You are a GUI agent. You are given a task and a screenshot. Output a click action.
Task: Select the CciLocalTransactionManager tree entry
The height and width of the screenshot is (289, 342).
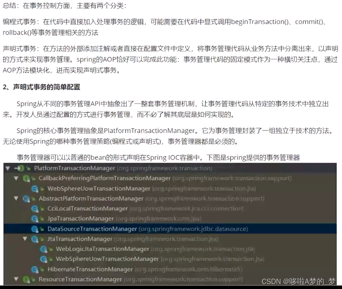click(x=86, y=208)
